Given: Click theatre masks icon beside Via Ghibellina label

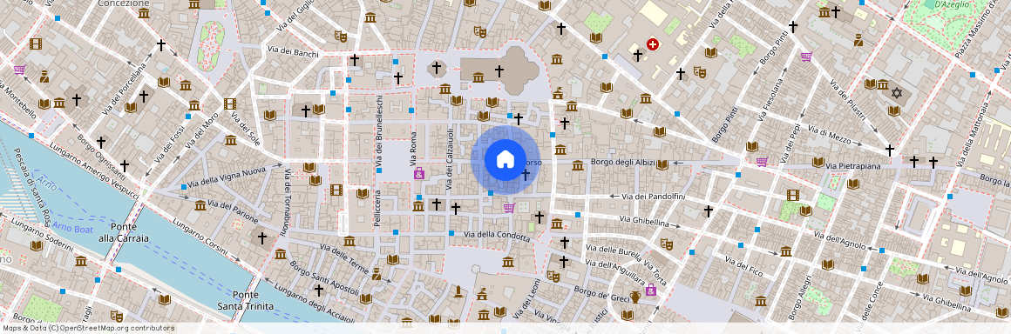Looking at the screenshot, I should click(666, 244).
